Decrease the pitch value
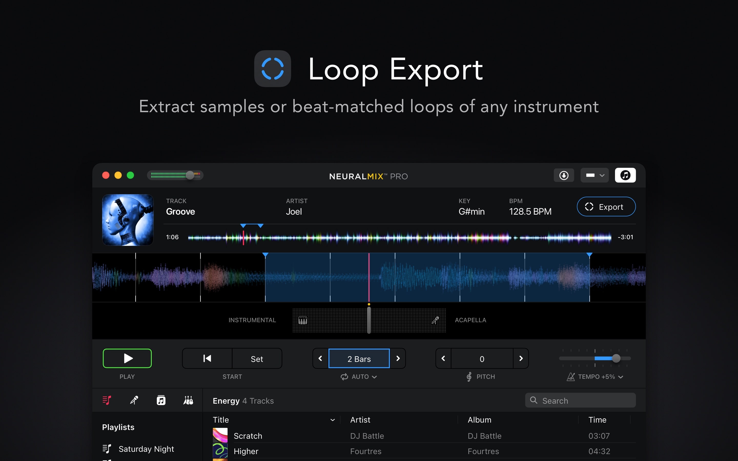Screen dimensions: 738x461 coord(443,359)
